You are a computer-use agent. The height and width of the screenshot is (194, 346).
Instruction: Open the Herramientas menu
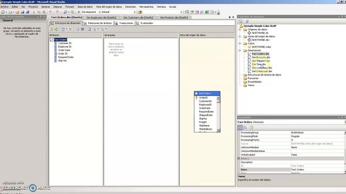(x=147, y=7)
